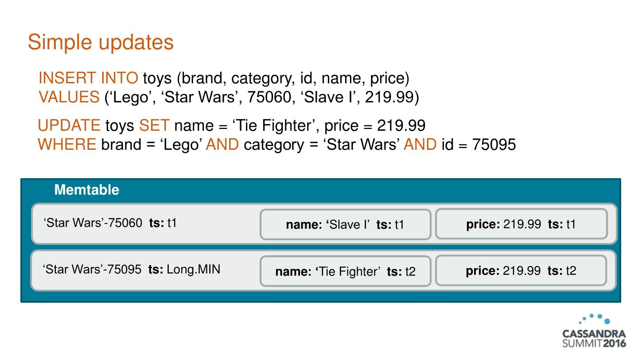
Task: Select the 'Star Wars'-75060 row key
Action: 93,223
